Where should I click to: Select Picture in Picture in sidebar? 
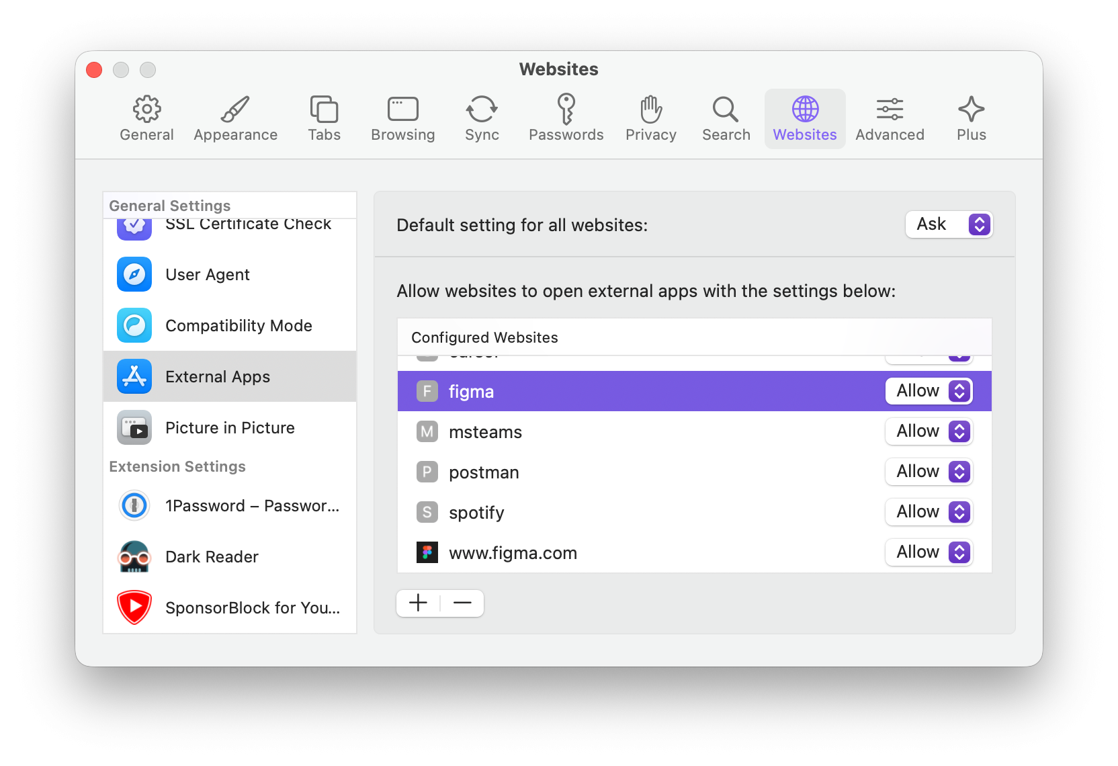pos(229,428)
